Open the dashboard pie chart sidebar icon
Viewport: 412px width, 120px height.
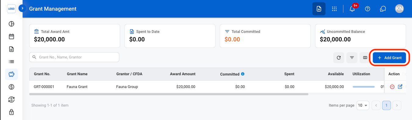11,24
